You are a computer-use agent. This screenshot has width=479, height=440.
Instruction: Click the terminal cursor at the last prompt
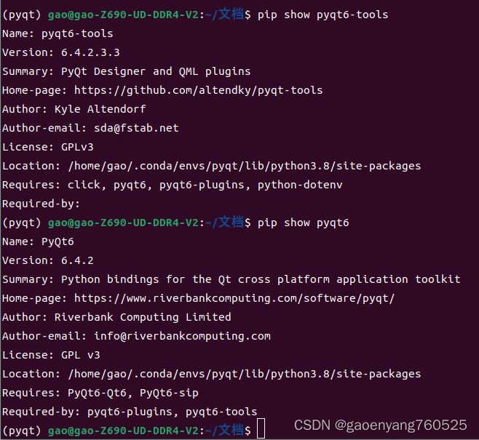[261, 428]
